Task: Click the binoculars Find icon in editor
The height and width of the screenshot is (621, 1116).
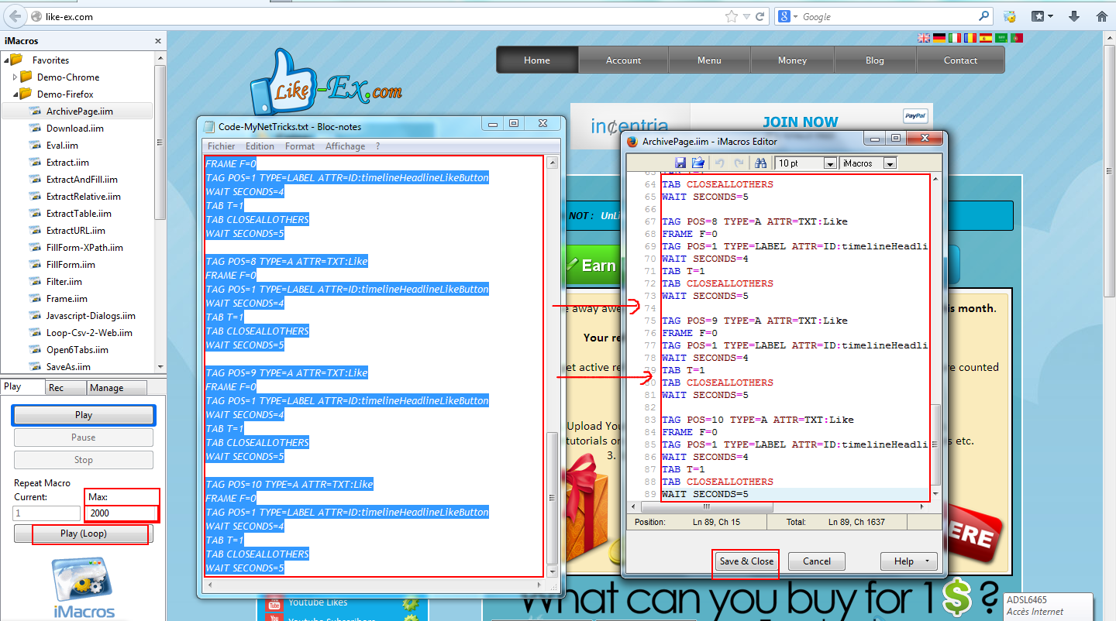Action: [x=760, y=163]
